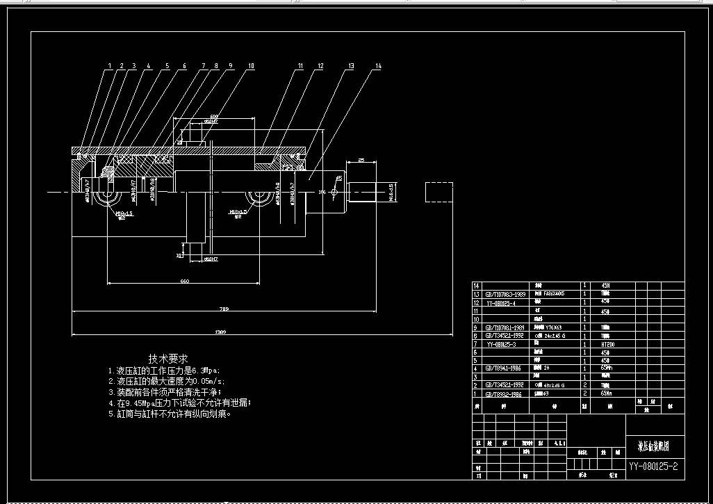This screenshot has width=713, height=504.
Task: Select the 技术要求 heading
Action: click(167, 359)
